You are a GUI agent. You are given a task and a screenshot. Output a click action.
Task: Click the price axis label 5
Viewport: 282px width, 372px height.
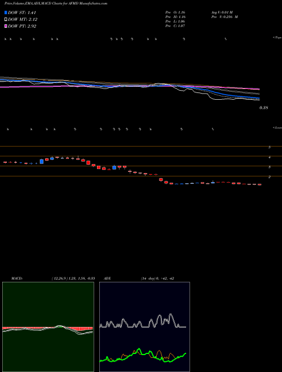270,147
